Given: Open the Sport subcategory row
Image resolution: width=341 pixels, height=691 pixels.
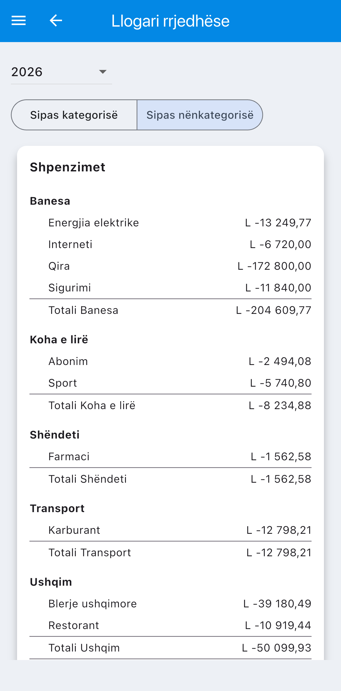Looking at the screenshot, I should pyautogui.click(x=171, y=383).
